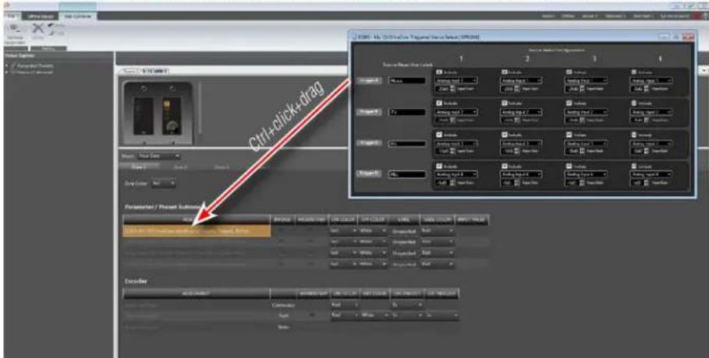Select the Wall Controller ribbon tab

(77, 16)
